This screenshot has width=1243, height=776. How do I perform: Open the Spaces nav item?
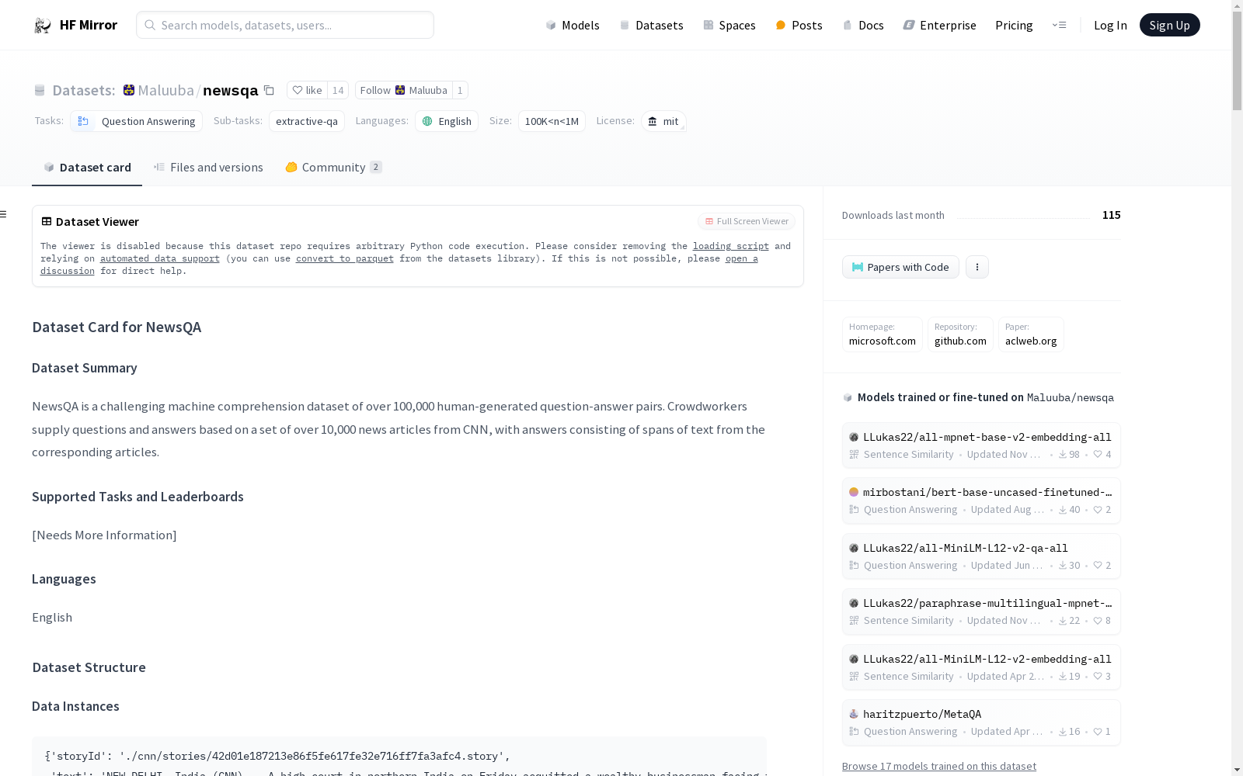pos(729,26)
